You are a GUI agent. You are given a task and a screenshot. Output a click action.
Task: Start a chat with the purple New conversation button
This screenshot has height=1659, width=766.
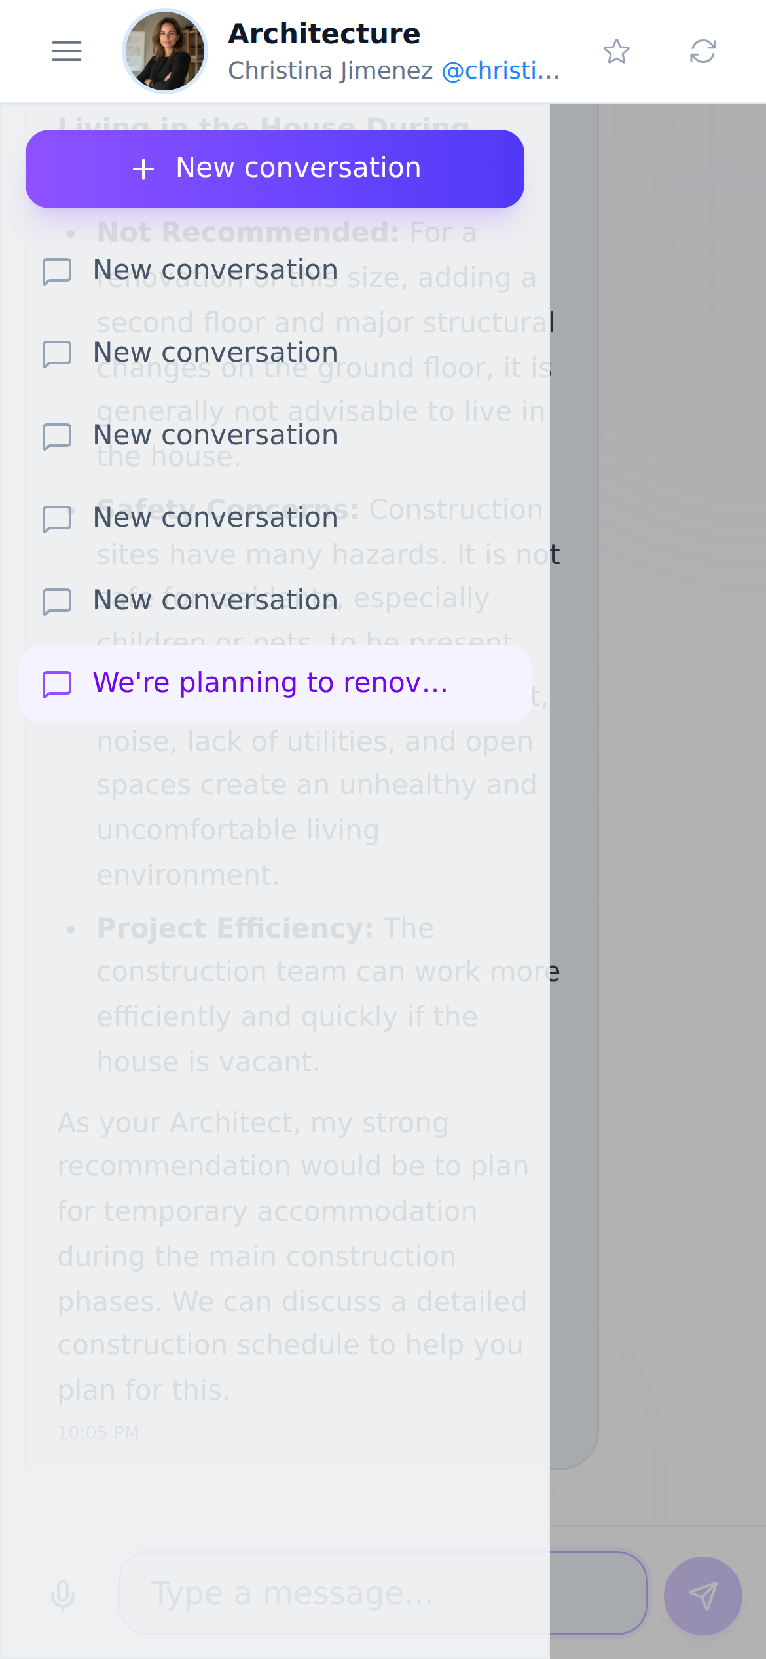click(x=275, y=168)
